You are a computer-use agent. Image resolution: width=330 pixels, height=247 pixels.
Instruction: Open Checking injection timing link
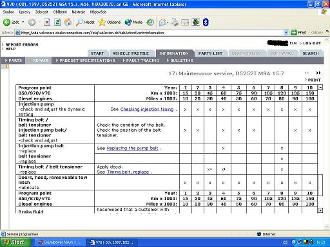147,109
